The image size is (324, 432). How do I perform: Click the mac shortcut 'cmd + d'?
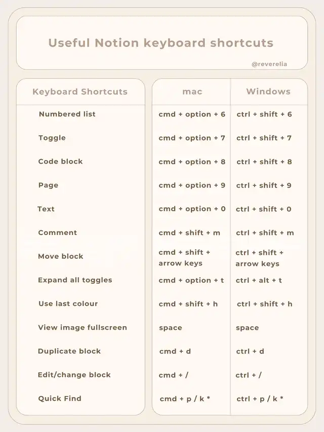175,351
